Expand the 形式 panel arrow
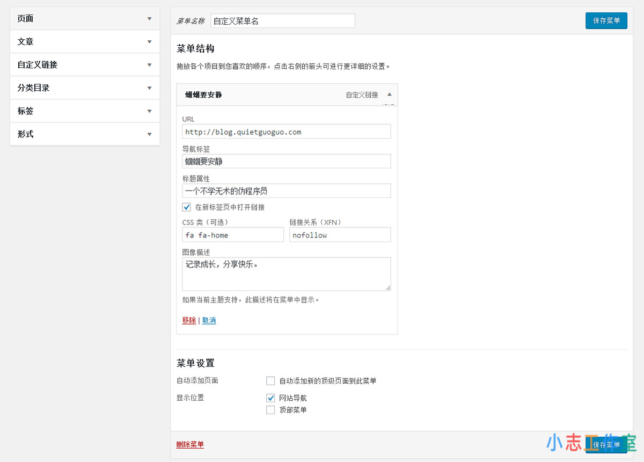 [150, 134]
